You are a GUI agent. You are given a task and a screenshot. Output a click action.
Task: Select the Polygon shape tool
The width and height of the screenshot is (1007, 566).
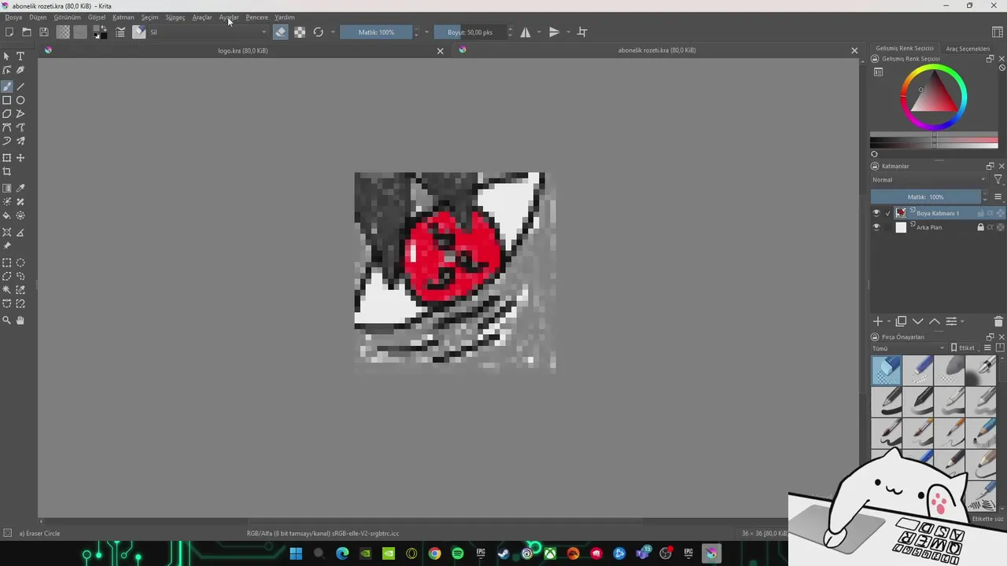(7, 114)
